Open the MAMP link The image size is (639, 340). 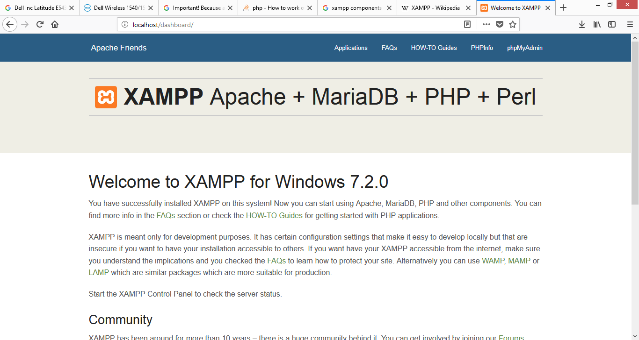coord(519,261)
